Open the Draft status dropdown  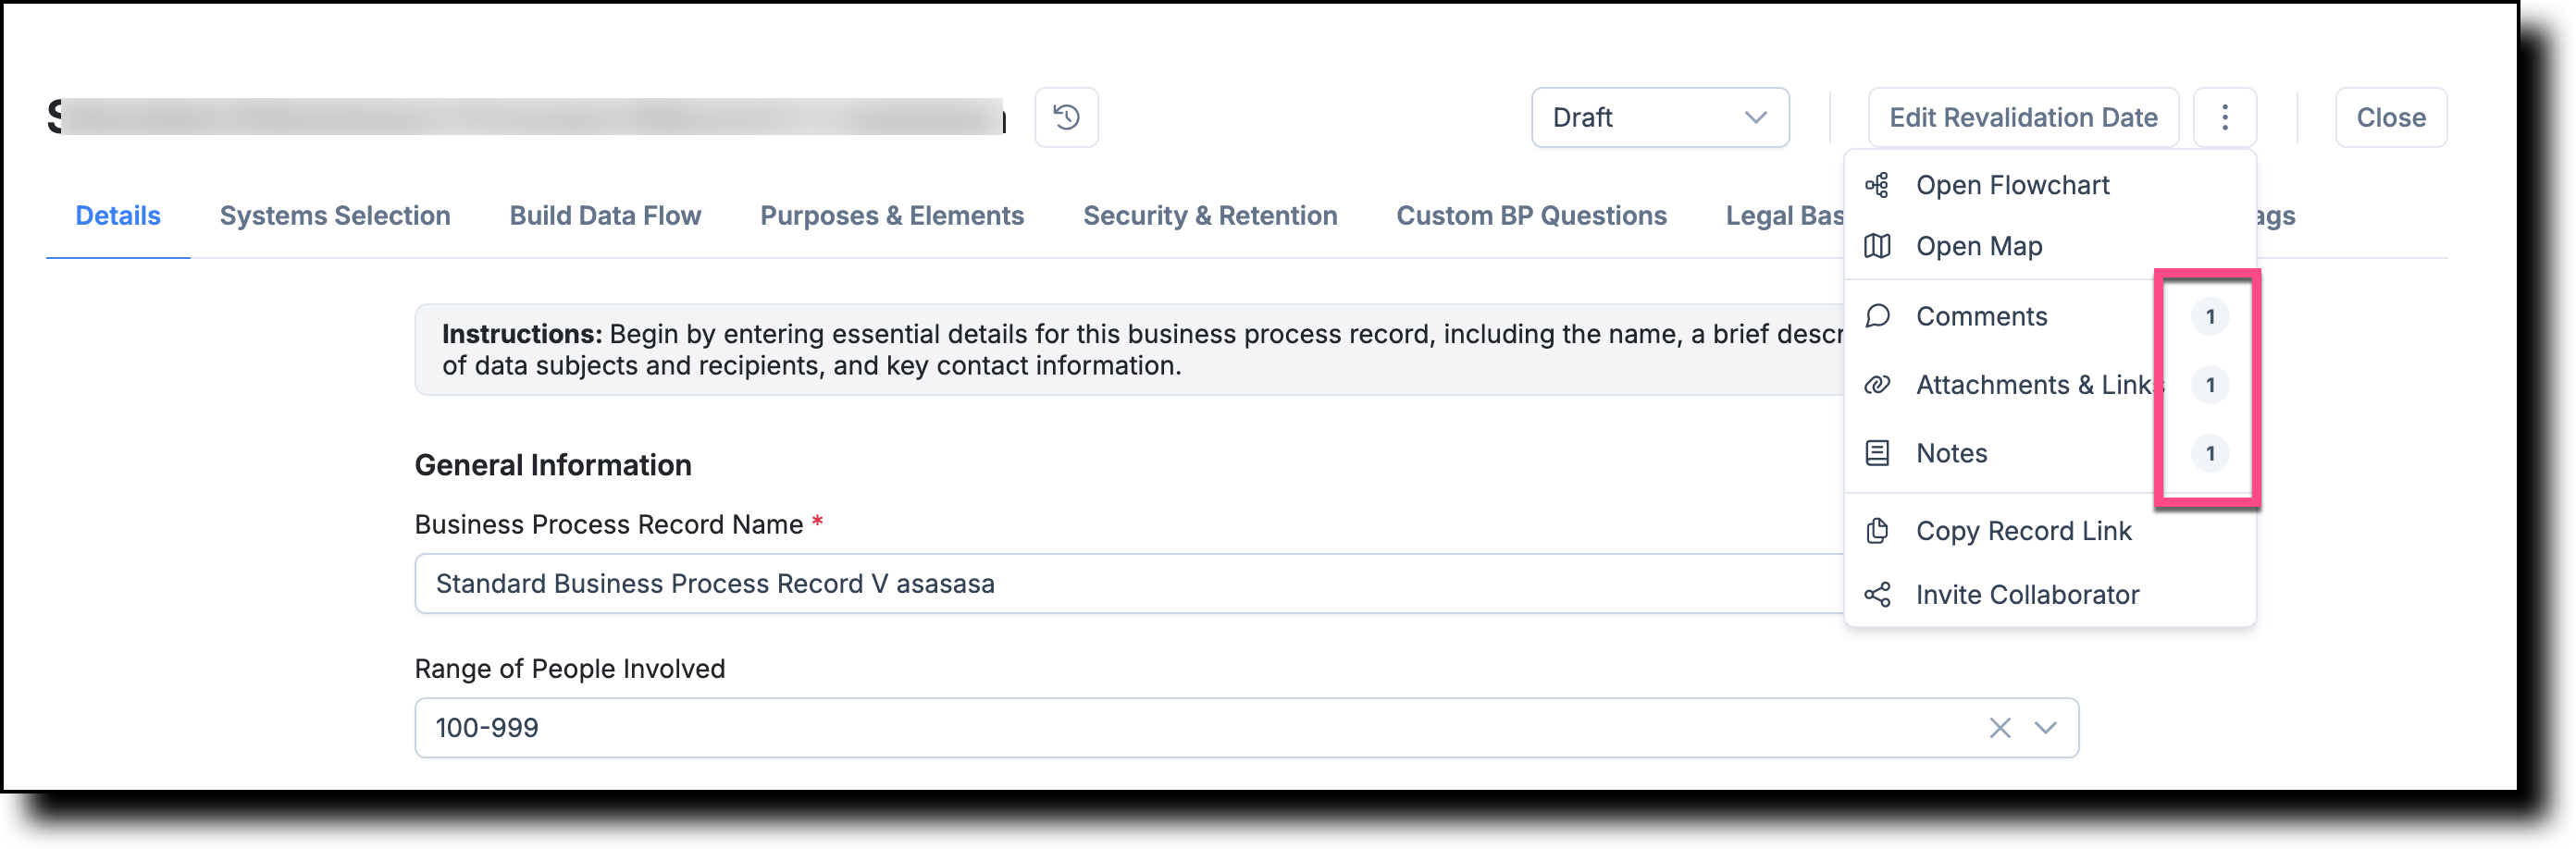[1659, 117]
